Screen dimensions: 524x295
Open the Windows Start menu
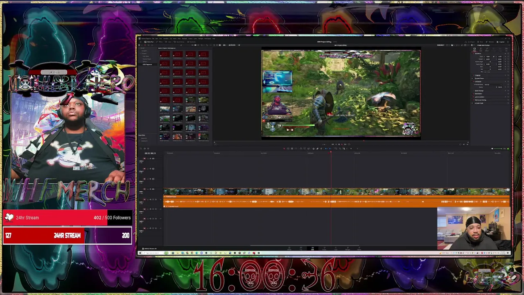pos(140,253)
